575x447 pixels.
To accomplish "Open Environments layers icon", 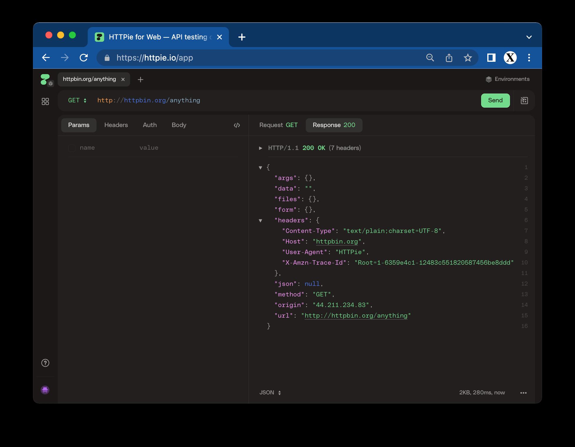I will pyautogui.click(x=488, y=79).
